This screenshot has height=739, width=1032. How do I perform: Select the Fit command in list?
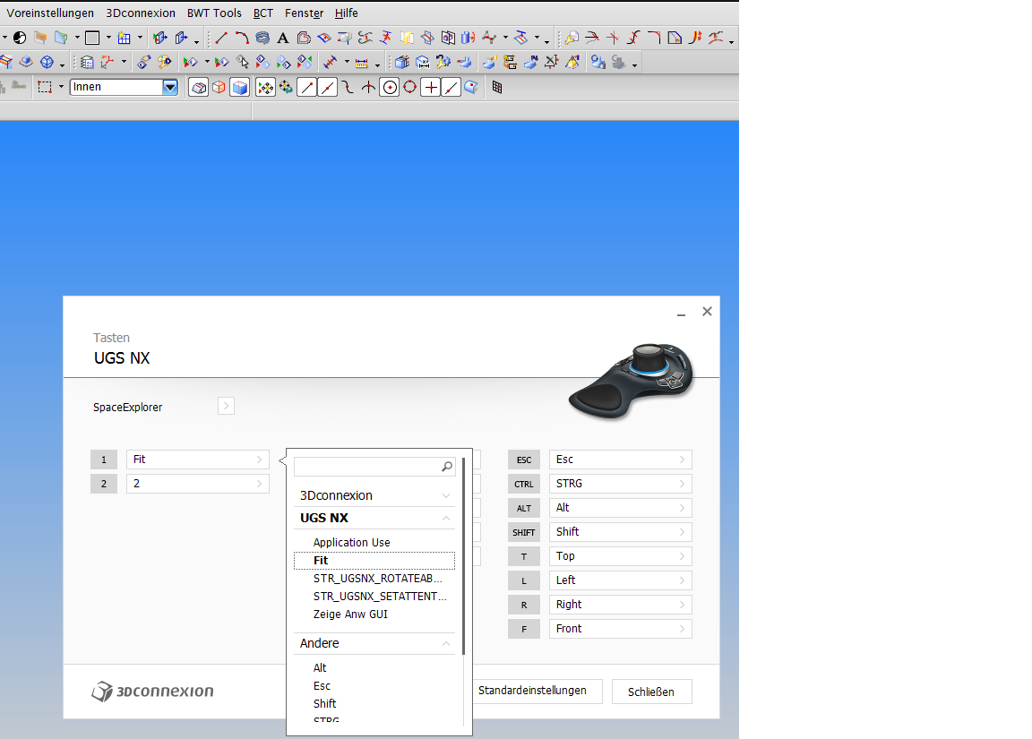pos(374,561)
